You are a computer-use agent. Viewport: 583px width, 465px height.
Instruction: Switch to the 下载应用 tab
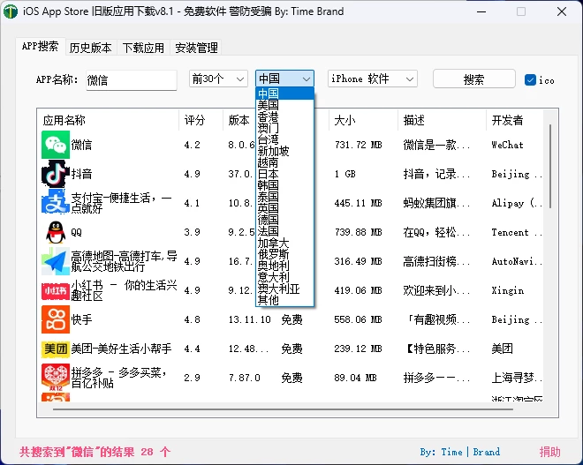(143, 48)
